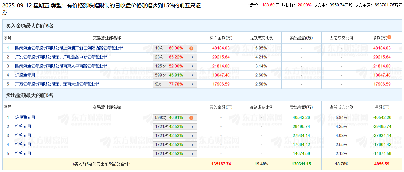Click orange question icon in sell-side 沪股通专用 badge
The image size is (404, 172).
(x=191, y=118)
